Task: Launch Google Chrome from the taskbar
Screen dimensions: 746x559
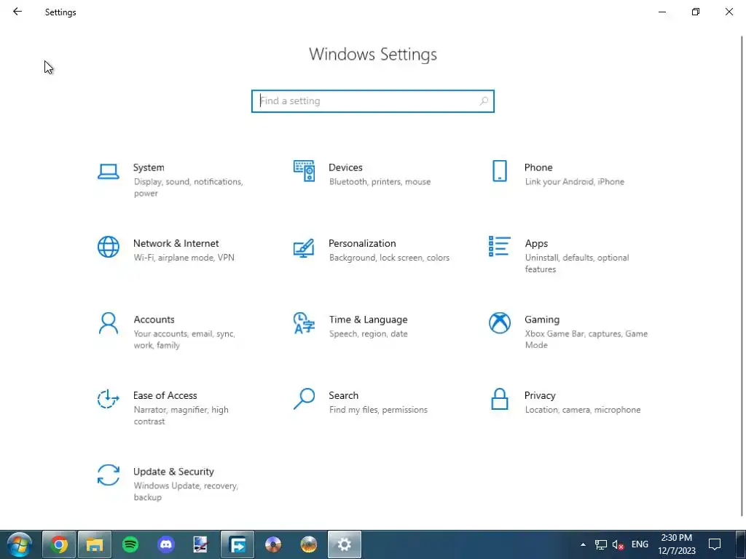Action: coord(59,544)
